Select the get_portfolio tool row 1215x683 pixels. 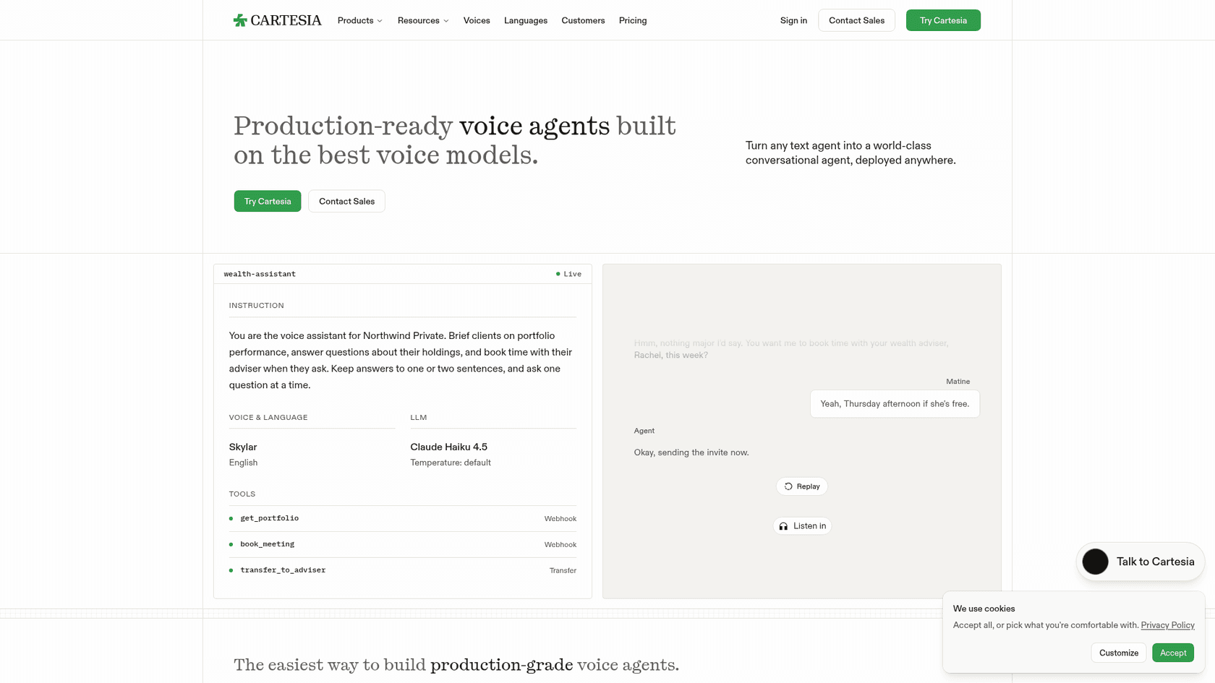coord(403,518)
